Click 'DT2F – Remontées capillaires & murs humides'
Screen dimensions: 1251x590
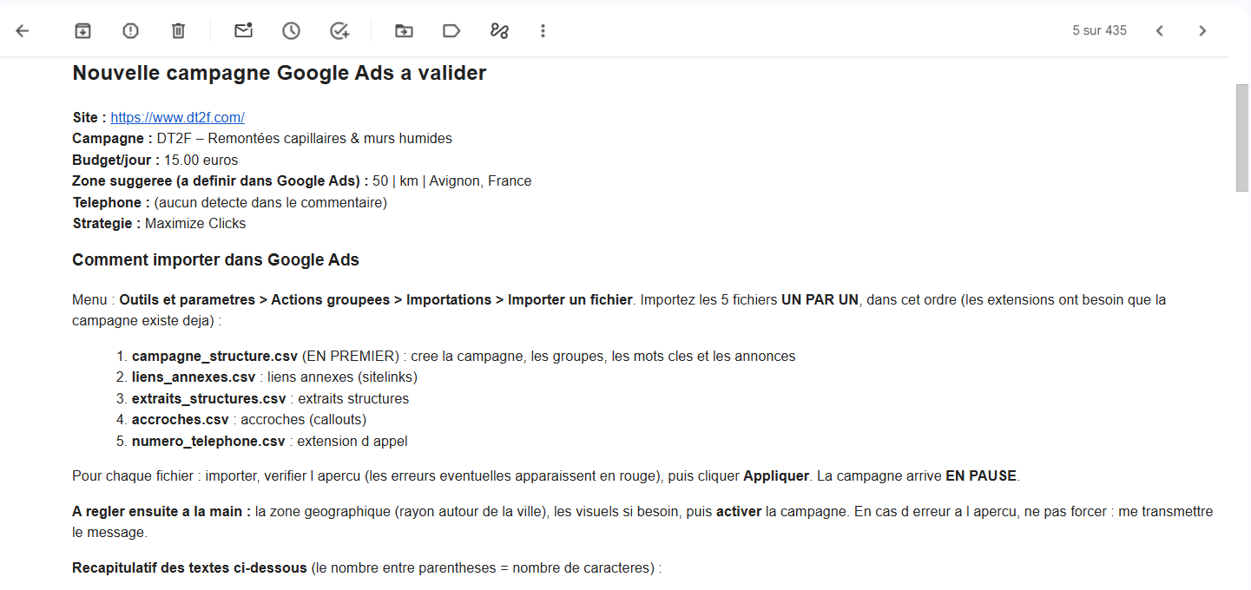304,138
